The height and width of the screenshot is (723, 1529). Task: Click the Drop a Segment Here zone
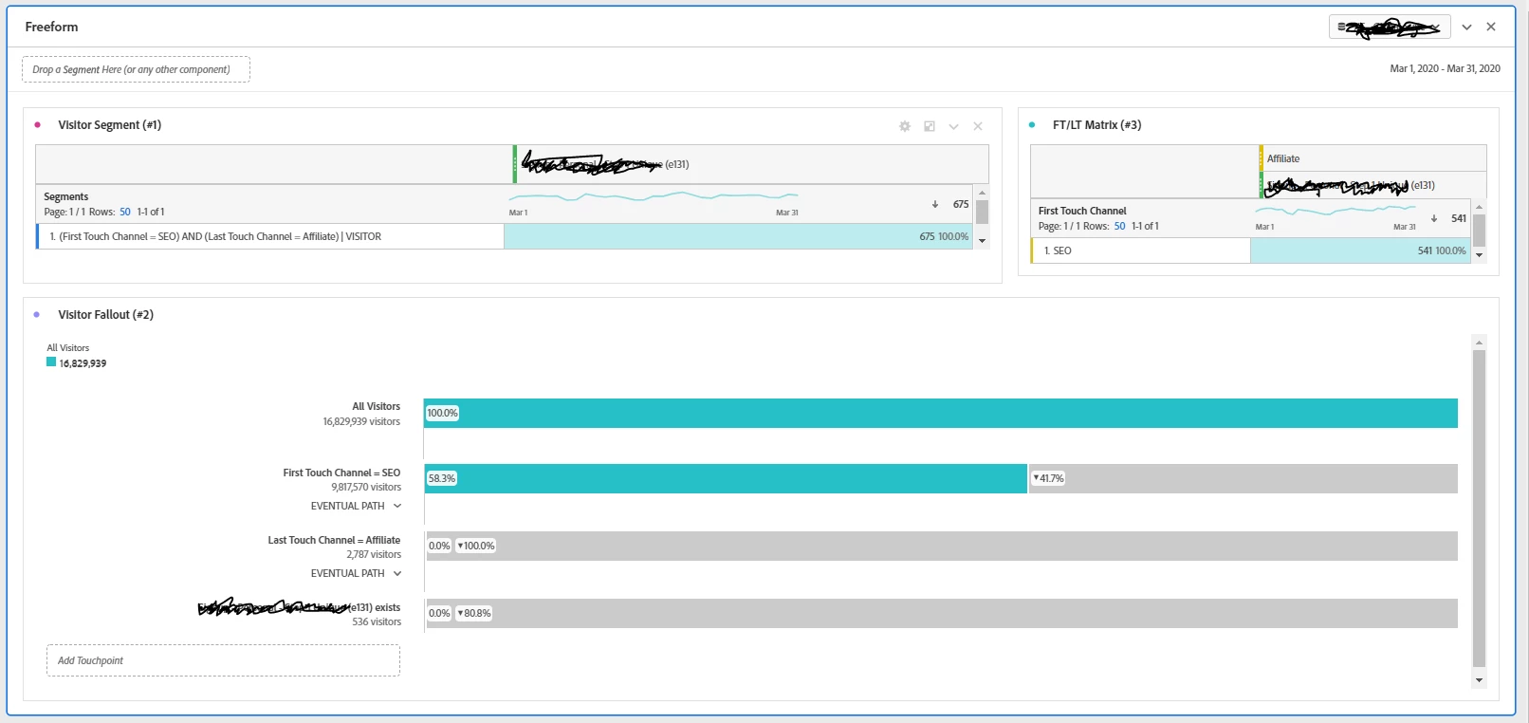pyautogui.click(x=136, y=69)
